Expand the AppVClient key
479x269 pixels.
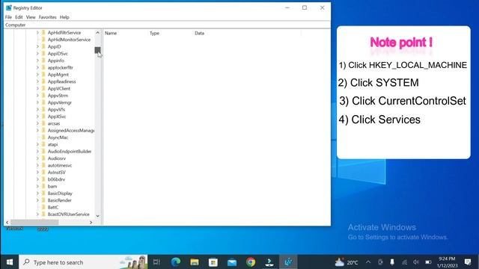click(37, 88)
